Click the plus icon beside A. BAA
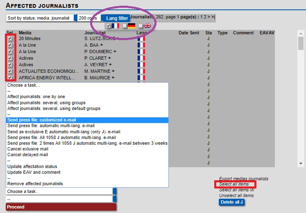 pos(102,45)
